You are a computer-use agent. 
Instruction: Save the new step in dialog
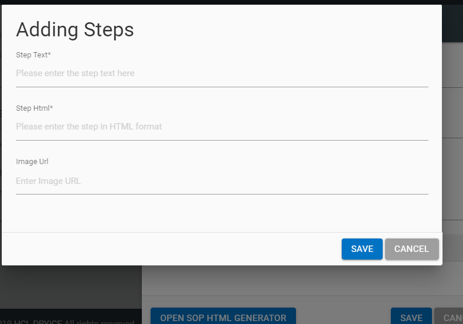point(362,249)
